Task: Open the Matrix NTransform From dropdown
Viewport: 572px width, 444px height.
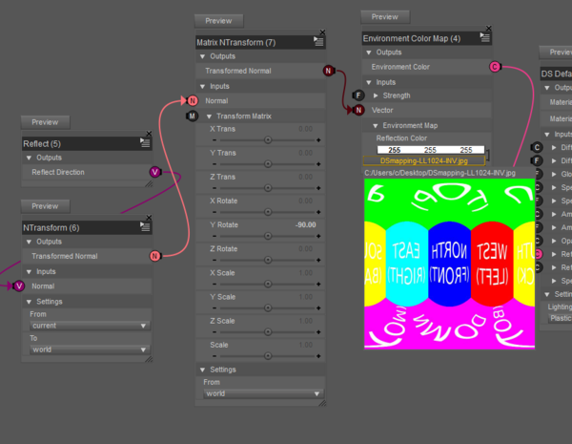Action: [x=263, y=393]
